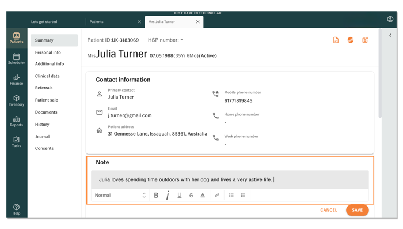This screenshot has height=229, width=403.
Task: Apply bulleted list to note
Action: [x=231, y=195]
